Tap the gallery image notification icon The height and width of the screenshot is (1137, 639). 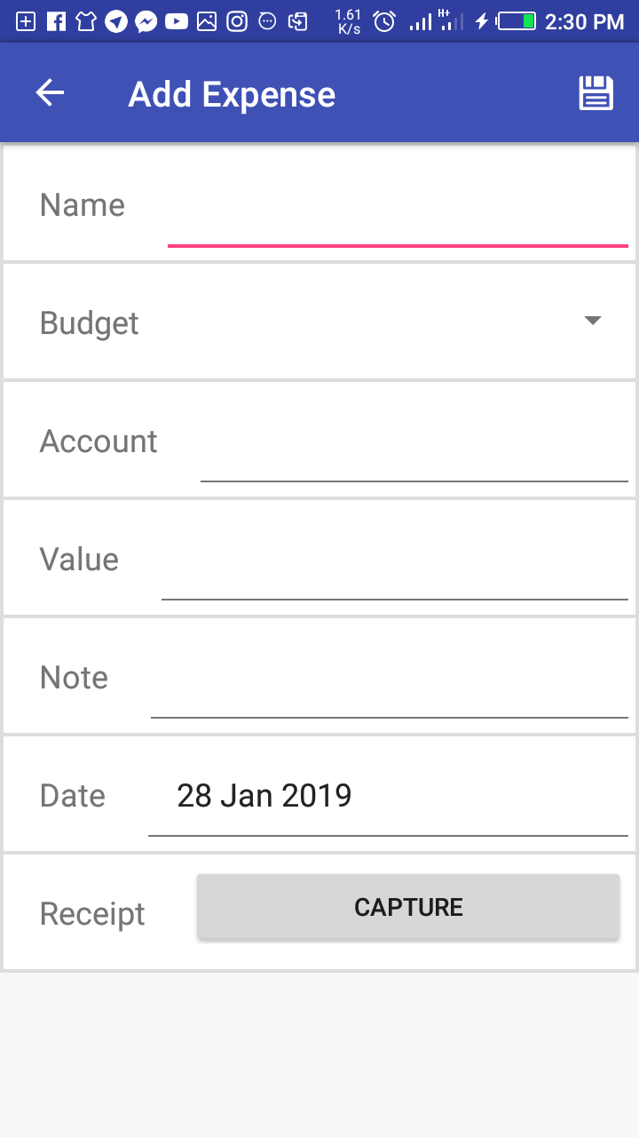coord(207,21)
